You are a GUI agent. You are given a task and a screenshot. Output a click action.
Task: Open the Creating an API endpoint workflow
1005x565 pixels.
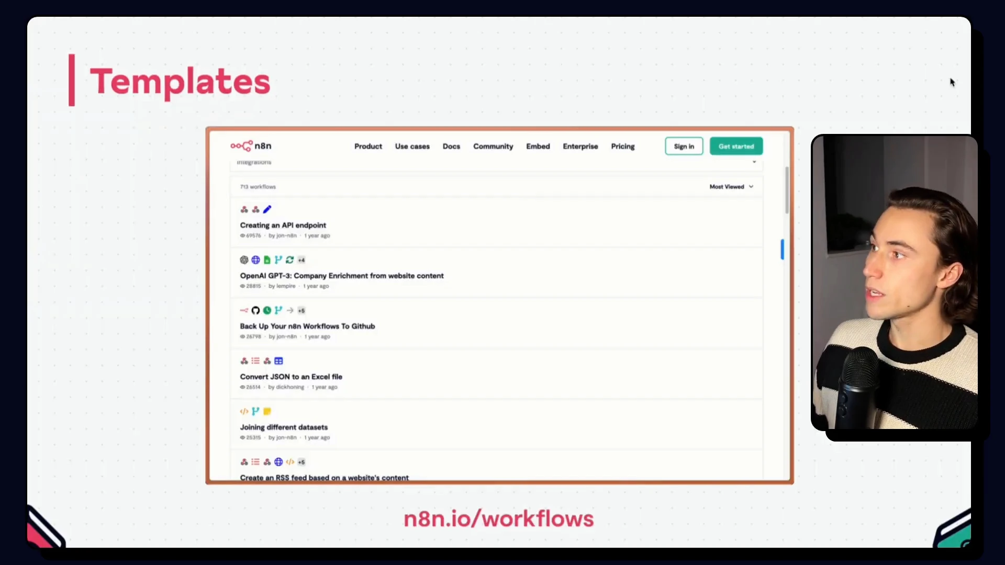point(283,225)
